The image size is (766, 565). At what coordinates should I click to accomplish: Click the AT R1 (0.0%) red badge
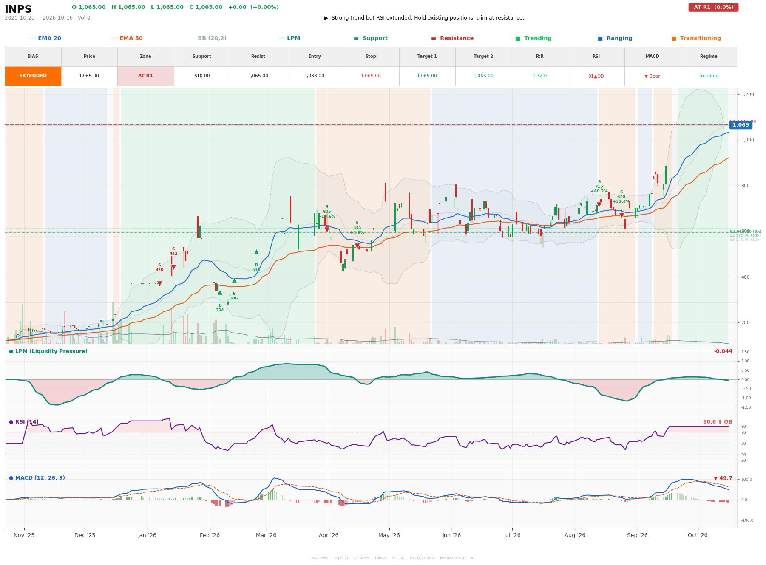[713, 7]
